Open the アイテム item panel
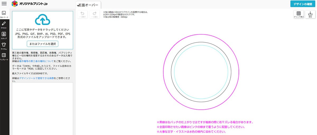Image resolution: width=317 pixels, height=135 pixels. (4, 46)
